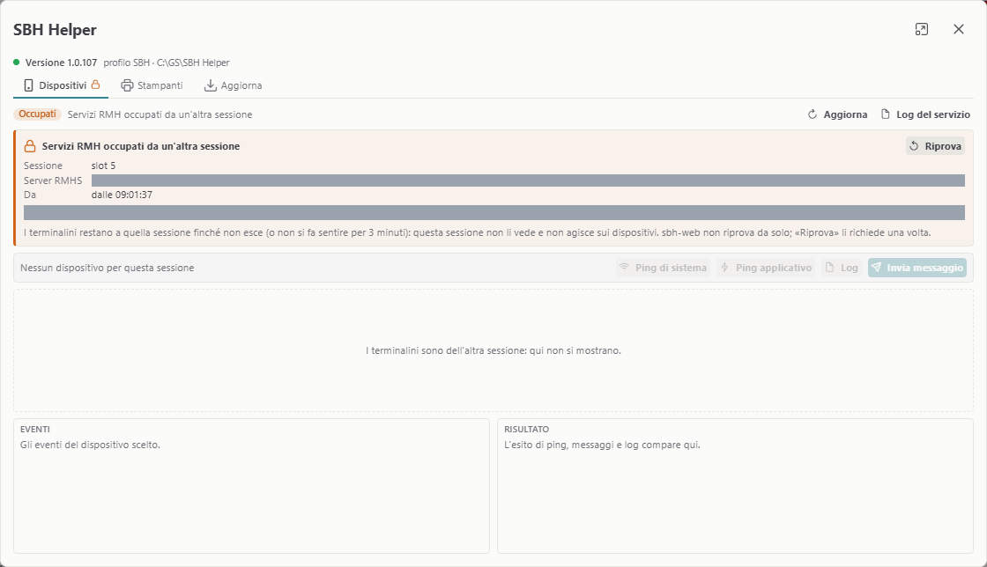Refresh with the Aggiorna toolbar button
The width and height of the screenshot is (987, 567).
(837, 114)
